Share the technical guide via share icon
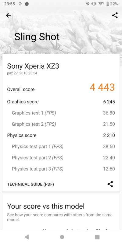Image resolution: width=122 pixels, height=244 pixels. point(110,184)
